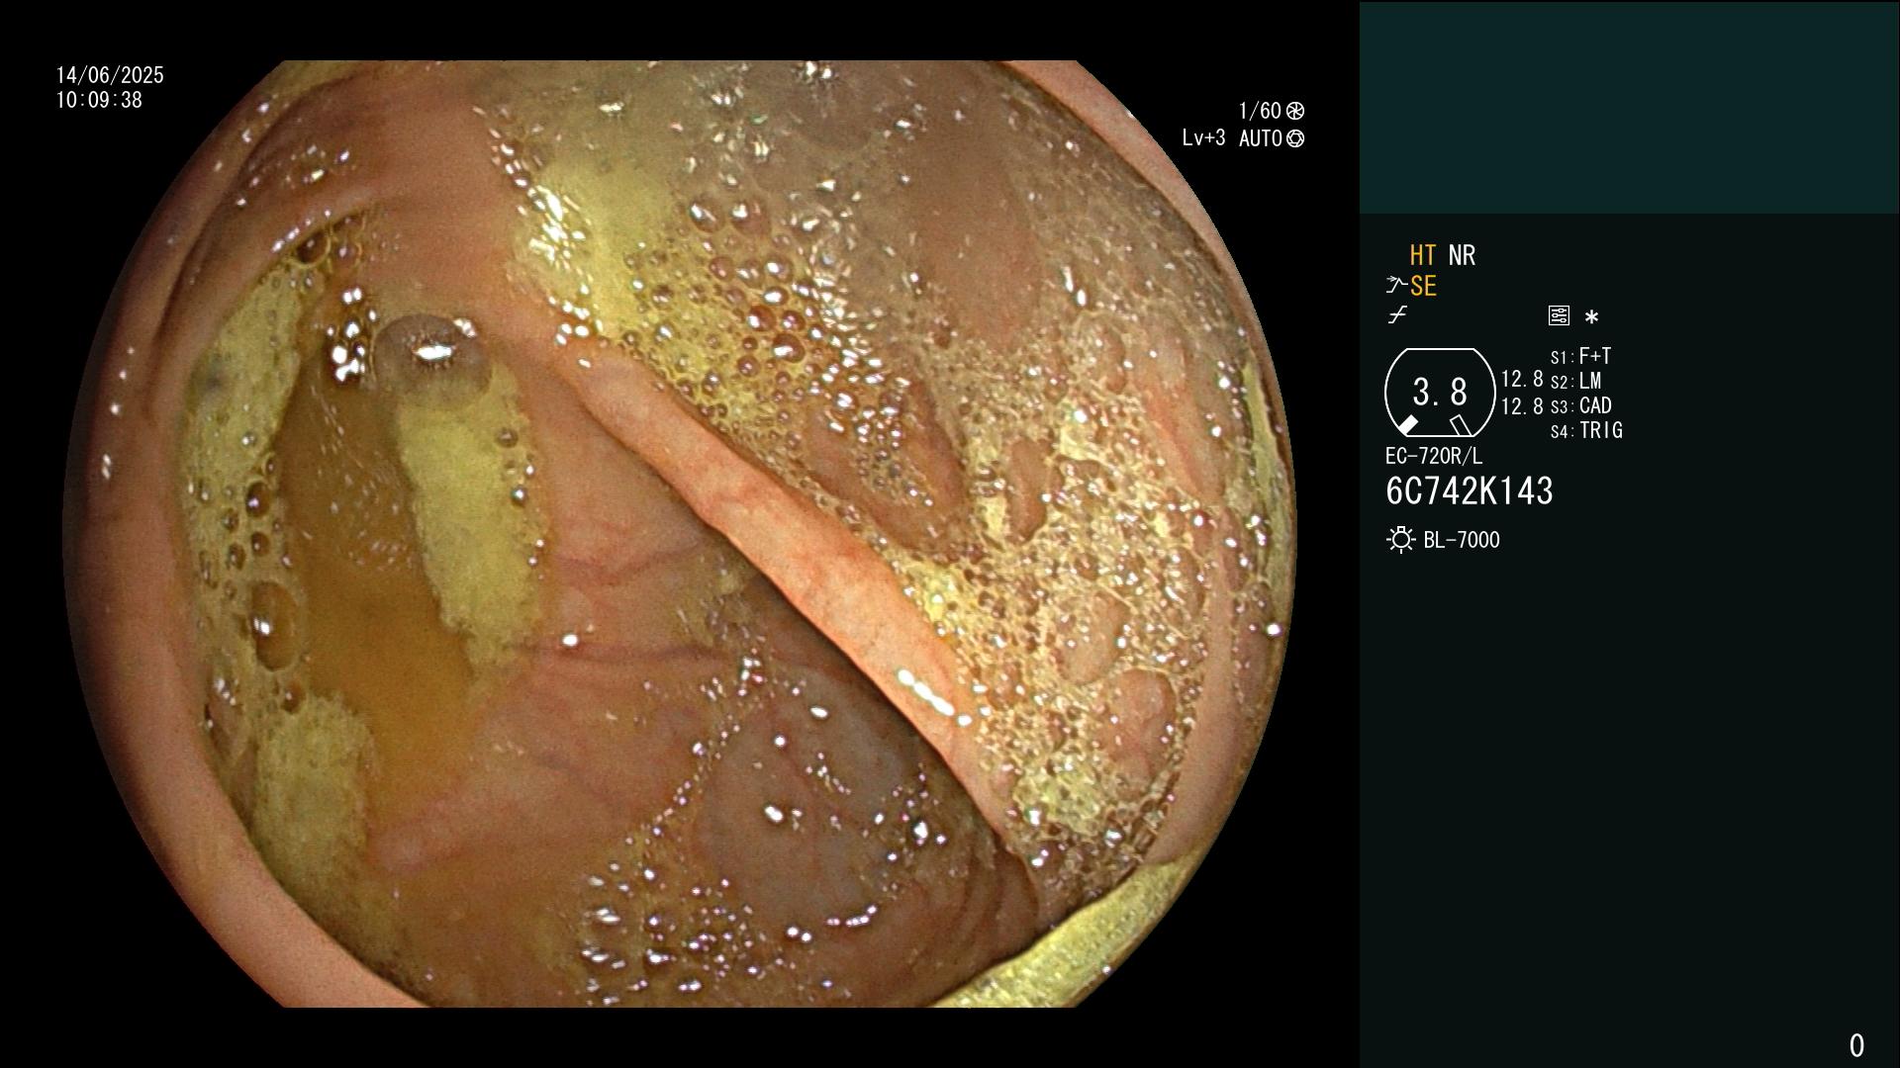1900x1068 pixels.
Task: Click the asterisk indicator
Action: (x=1591, y=317)
